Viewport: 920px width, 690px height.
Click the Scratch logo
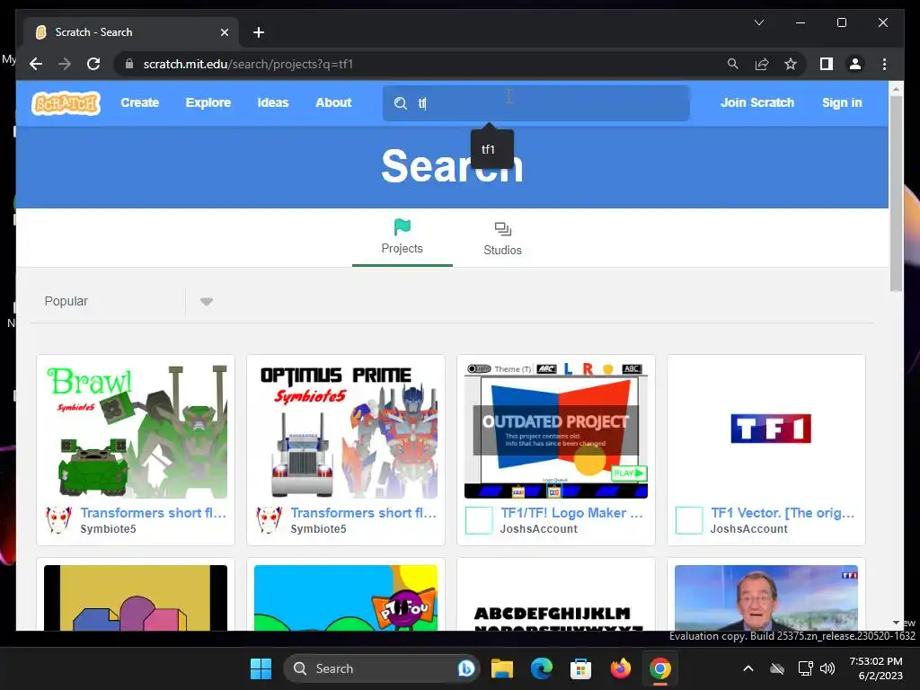(66, 103)
